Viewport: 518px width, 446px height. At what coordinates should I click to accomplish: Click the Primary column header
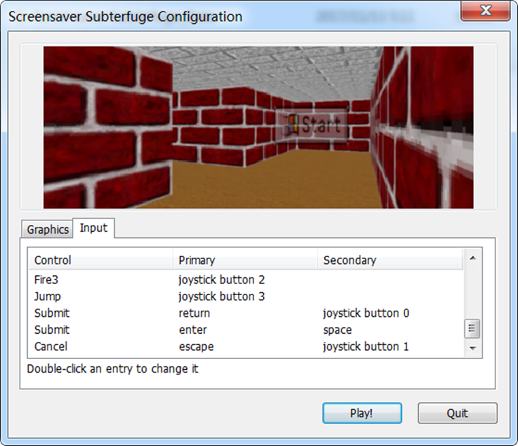245,260
